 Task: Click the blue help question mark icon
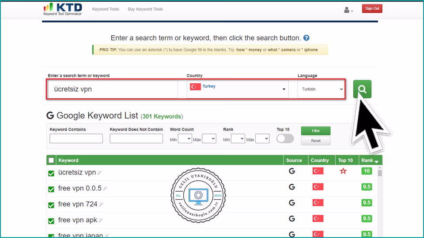[x=306, y=38]
